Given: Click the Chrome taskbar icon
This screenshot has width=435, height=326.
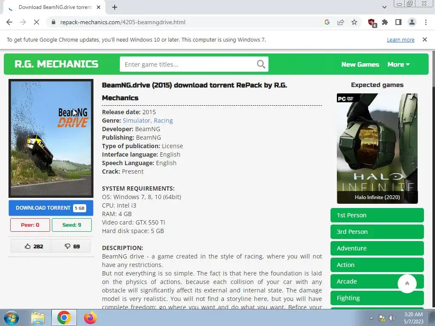Looking at the screenshot, I should [x=64, y=318].
